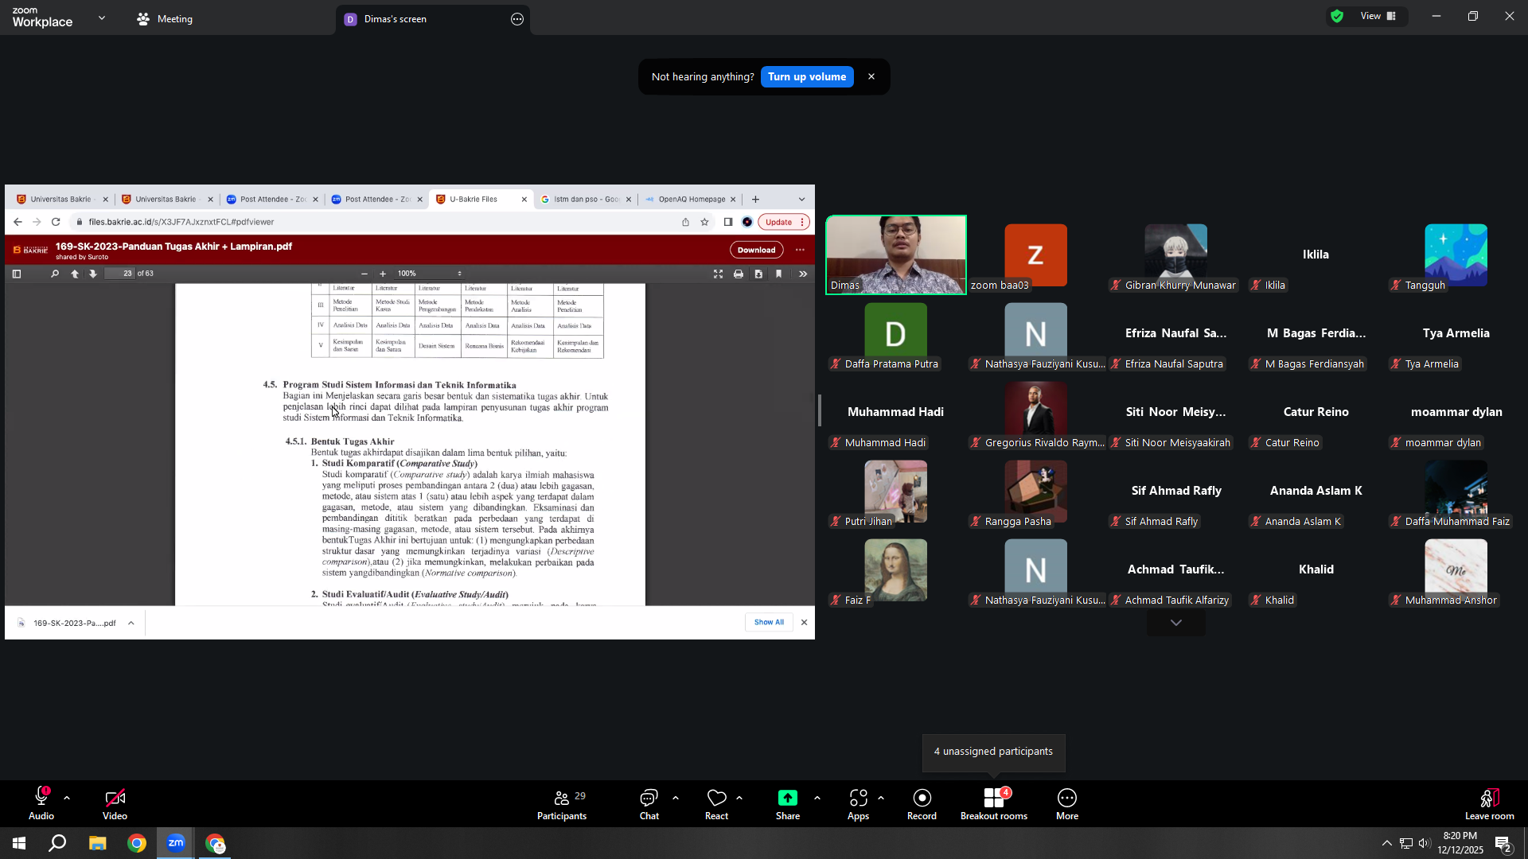The width and height of the screenshot is (1528, 859).
Task: Open the Zoom app in taskbar
Action: (176, 843)
